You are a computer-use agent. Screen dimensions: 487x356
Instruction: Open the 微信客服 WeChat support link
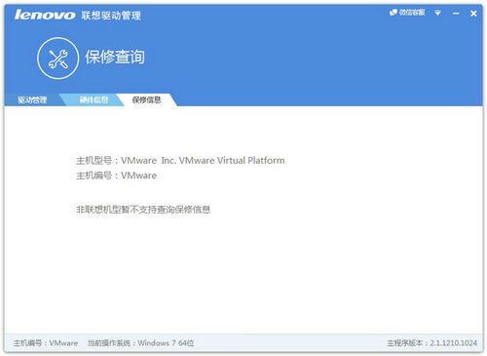click(x=407, y=13)
